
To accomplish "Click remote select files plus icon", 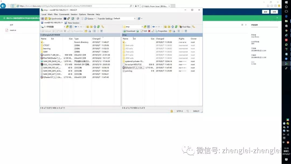I will coord(179,31).
